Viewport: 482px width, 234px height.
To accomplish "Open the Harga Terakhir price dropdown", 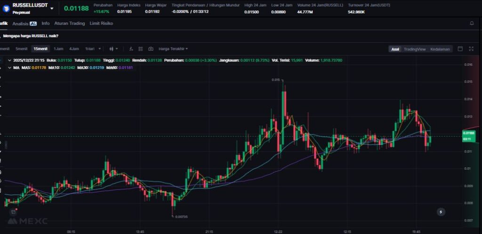I will click(x=173, y=49).
